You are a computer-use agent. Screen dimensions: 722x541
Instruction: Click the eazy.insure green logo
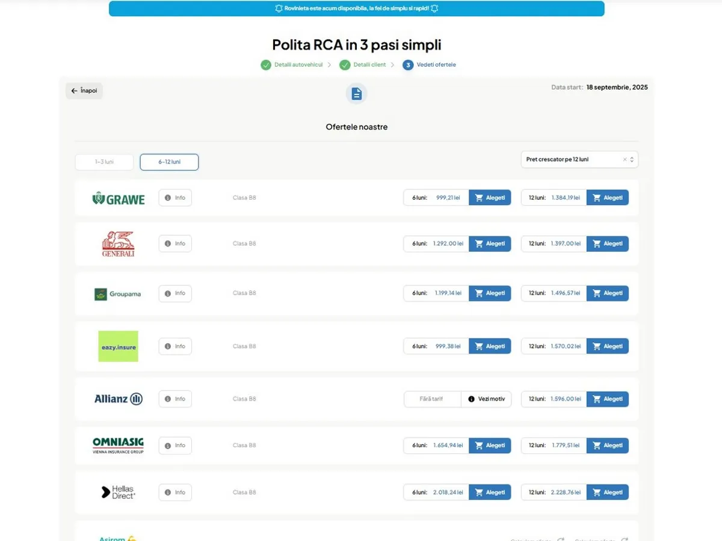118,346
